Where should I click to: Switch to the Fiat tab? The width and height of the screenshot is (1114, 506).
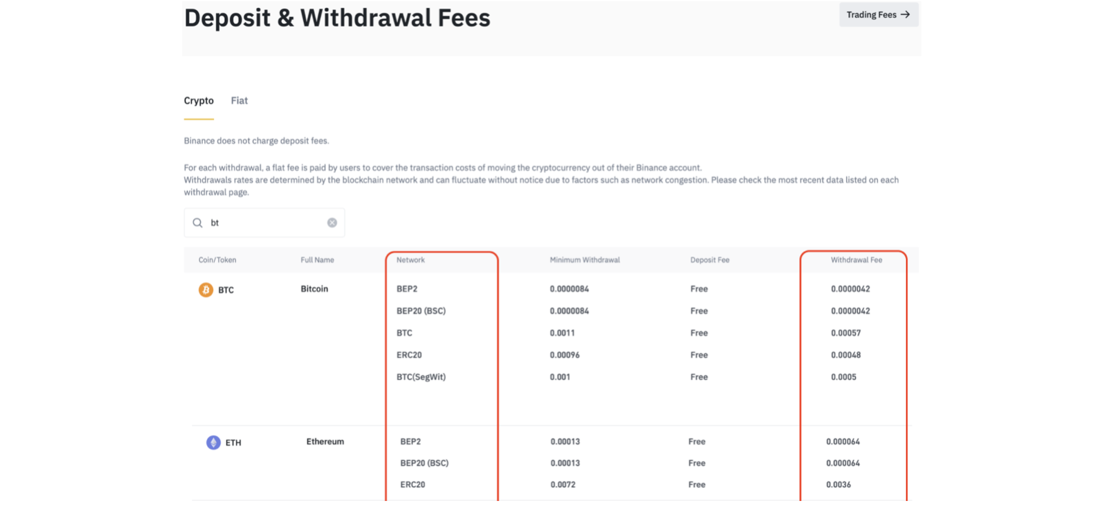pos(239,100)
